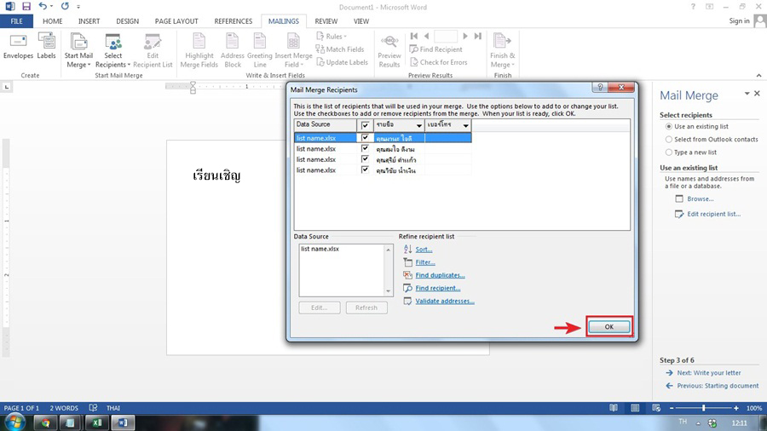Screen dimensions: 767x431
Task: Click Browse... in Mail Merge pane
Action: click(700, 198)
